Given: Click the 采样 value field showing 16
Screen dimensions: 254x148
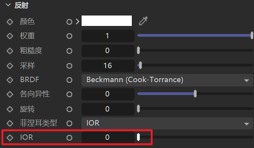Looking at the screenshot, I should (x=108, y=66).
